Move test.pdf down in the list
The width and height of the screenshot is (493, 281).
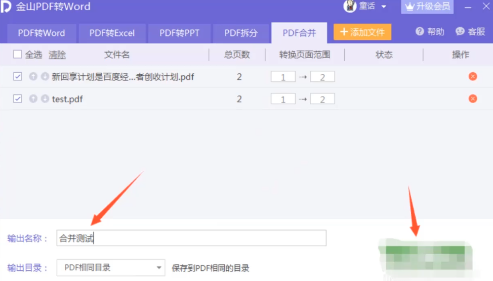[45, 99]
